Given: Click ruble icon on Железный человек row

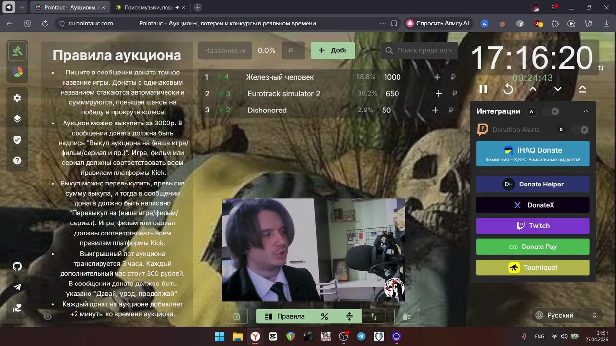Looking at the screenshot, I should point(453,77).
